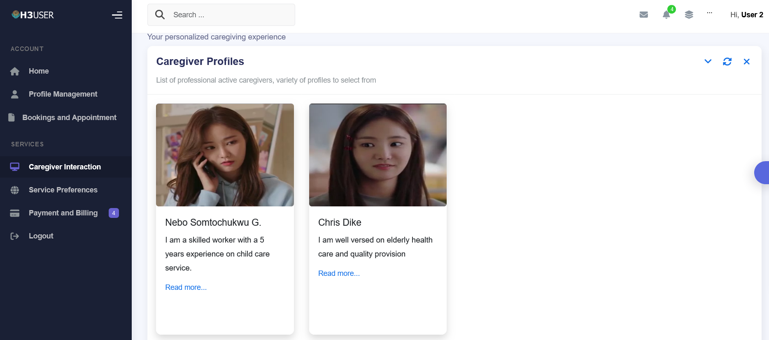Select Service Preferences in sidebar

[x=63, y=190]
